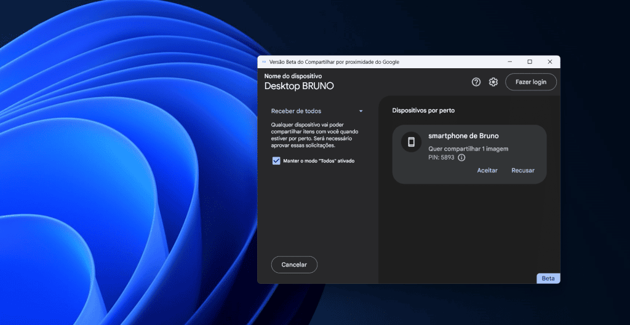
Task: Open settings with the gear icon
Action: click(493, 82)
